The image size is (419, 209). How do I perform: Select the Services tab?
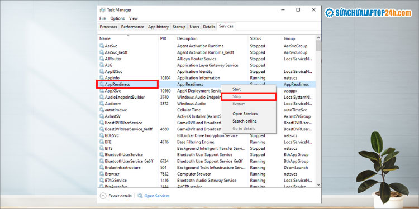(x=226, y=26)
